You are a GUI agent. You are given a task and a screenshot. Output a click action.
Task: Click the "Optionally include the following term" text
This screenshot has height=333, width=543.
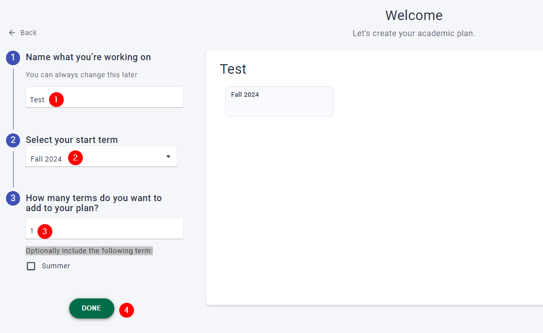click(x=89, y=251)
